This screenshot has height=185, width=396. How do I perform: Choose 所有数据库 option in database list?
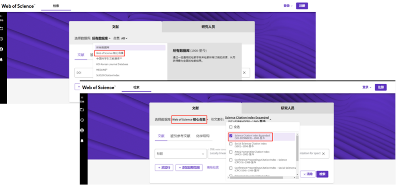pyautogui.click(x=130, y=47)
